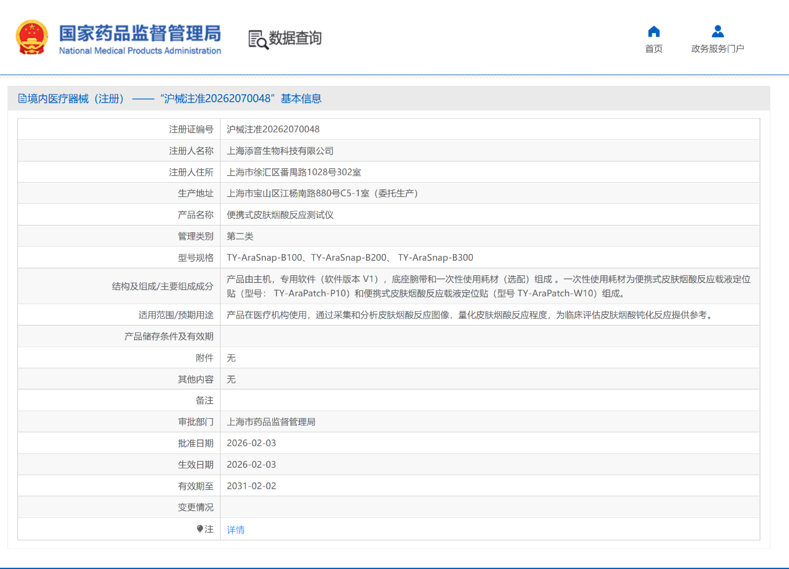Select the 审批部门 value 上海市药品监督管理局
This screenshot has width=789, height=569.
coord(270,421)
